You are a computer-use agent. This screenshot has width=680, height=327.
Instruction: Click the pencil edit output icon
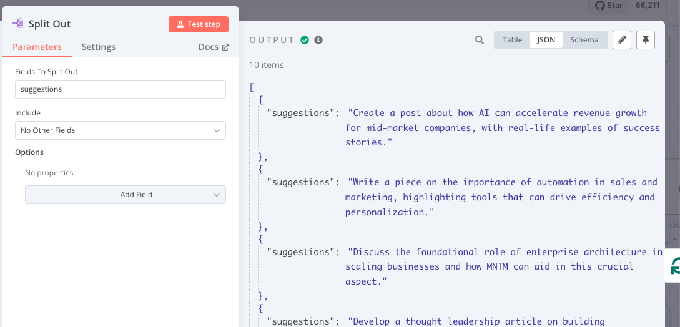(621, 40)
